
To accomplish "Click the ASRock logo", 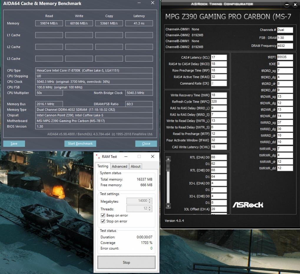I will 248,205.
